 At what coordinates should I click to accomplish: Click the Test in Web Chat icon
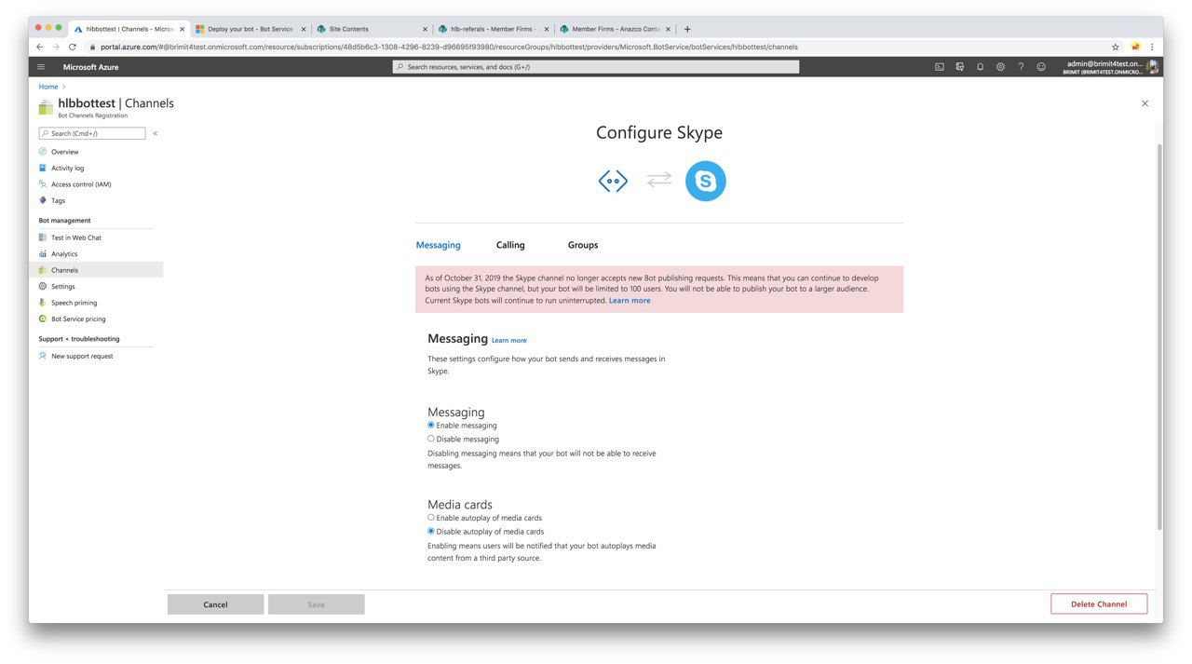[43, 237]
